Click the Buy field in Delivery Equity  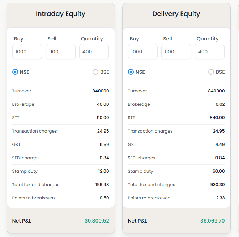pyautogui.click(x=143, y=52)
